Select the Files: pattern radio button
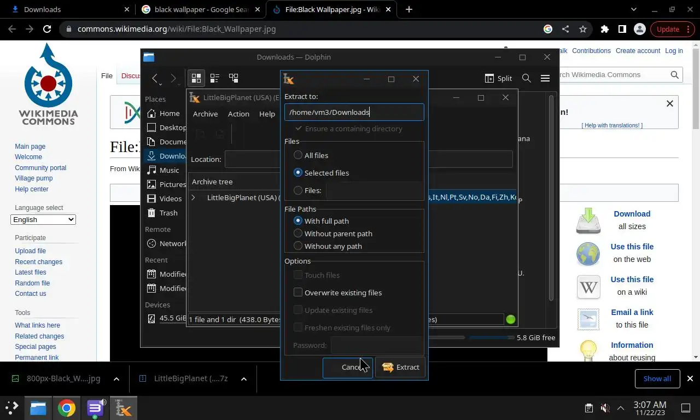The image size is (700, 420). coord(298,190)
